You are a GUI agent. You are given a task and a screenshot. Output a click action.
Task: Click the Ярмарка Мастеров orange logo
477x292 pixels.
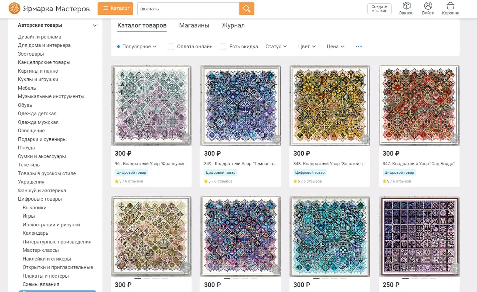tap(14, 8)
